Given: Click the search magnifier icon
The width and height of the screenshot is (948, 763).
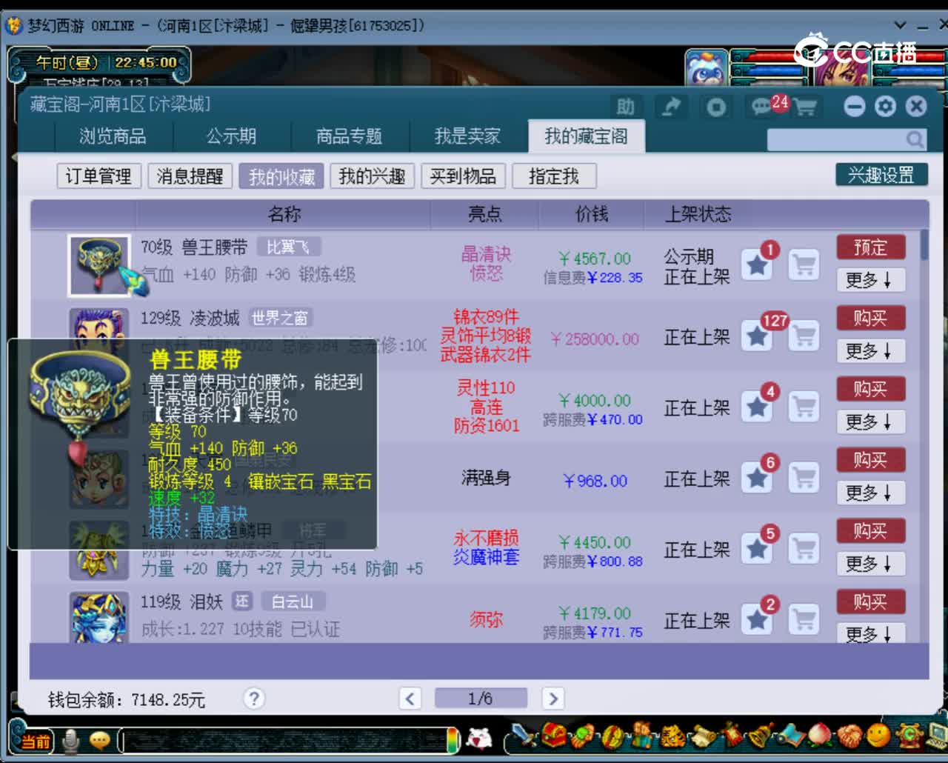Looking at the screenshot, I should pyautogui.click(x=915, y=139).
